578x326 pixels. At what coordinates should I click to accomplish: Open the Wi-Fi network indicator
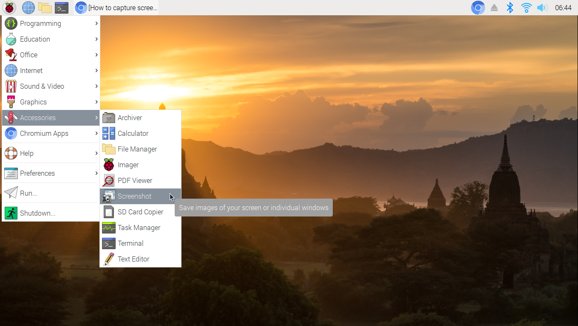click(x=526, y=7)
